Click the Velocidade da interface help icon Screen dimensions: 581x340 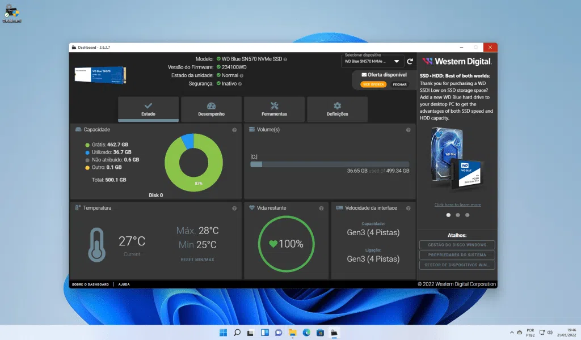(x=407, y=208)
